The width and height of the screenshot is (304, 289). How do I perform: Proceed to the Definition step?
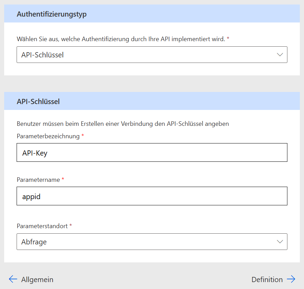[x=267, y=279]
